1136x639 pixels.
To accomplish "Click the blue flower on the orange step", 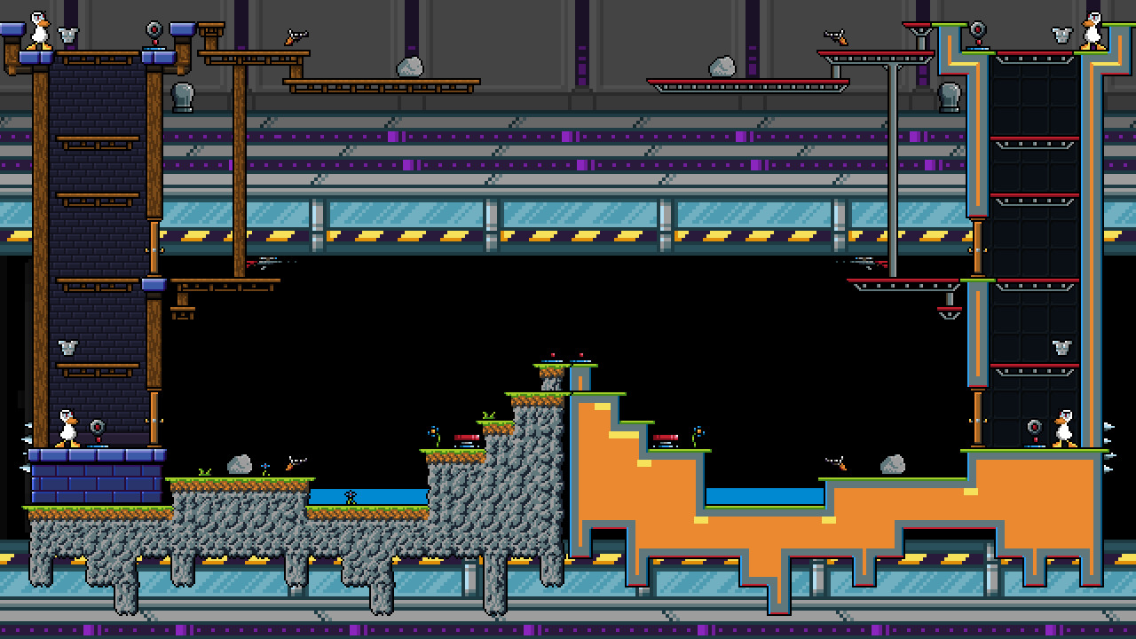I will coord(698,437).
